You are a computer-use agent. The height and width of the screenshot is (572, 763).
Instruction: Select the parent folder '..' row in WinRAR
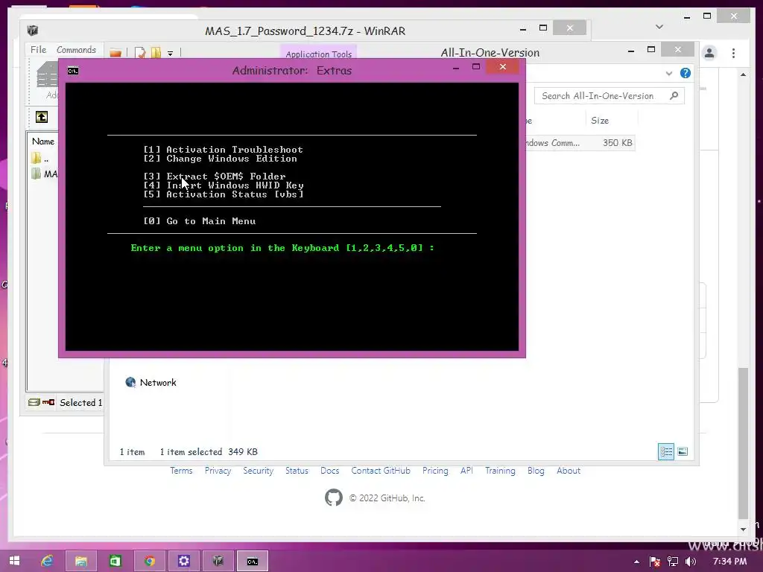(x=44, y=158)
